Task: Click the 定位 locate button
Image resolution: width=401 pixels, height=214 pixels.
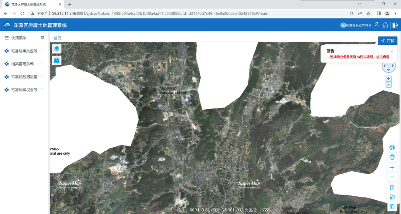Action: click(388, 41)
